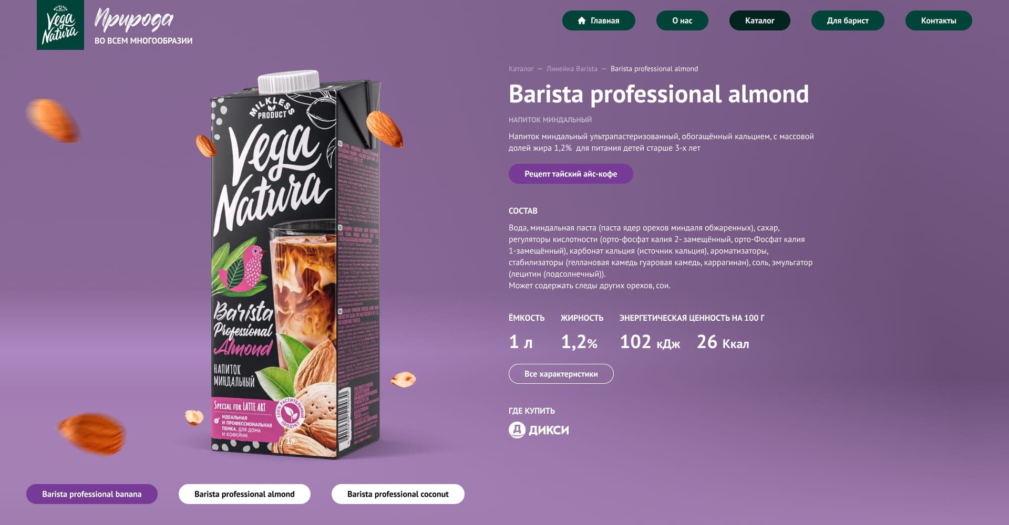
Task: Click the home icon in Главная button
Action: tap(581, 20)
